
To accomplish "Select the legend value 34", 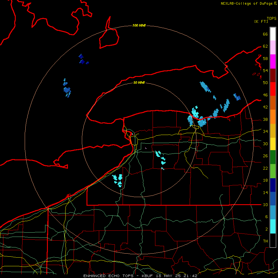I will point(265,132).
